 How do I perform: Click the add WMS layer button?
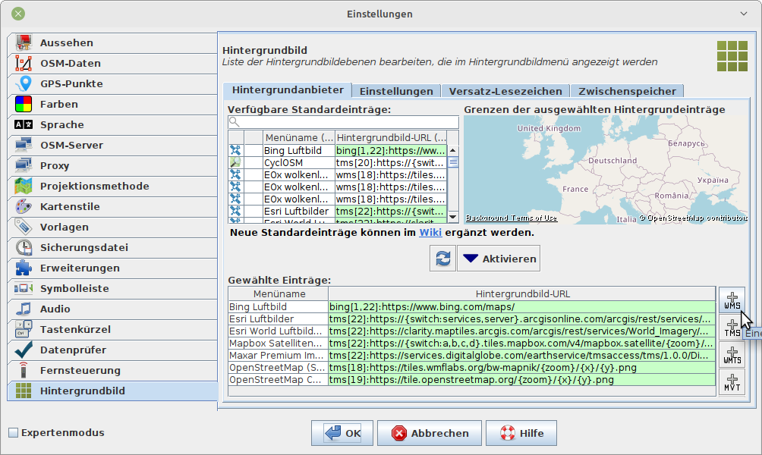(732, 300)
